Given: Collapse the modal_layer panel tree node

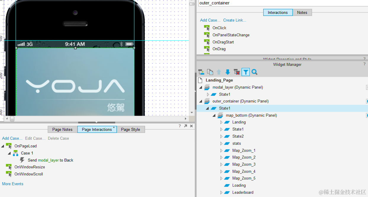Looking at the screenshot, I should coord(201,87).
